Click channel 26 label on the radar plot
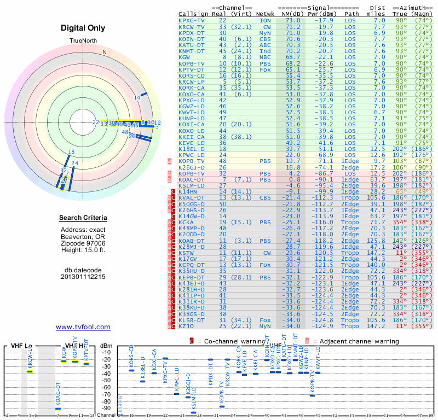438x420 pixels. (x=132, y=136)
